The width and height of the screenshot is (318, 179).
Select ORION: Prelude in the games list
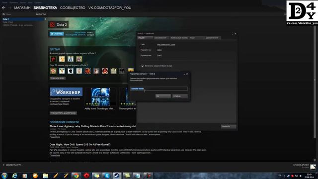coord(18,25)
